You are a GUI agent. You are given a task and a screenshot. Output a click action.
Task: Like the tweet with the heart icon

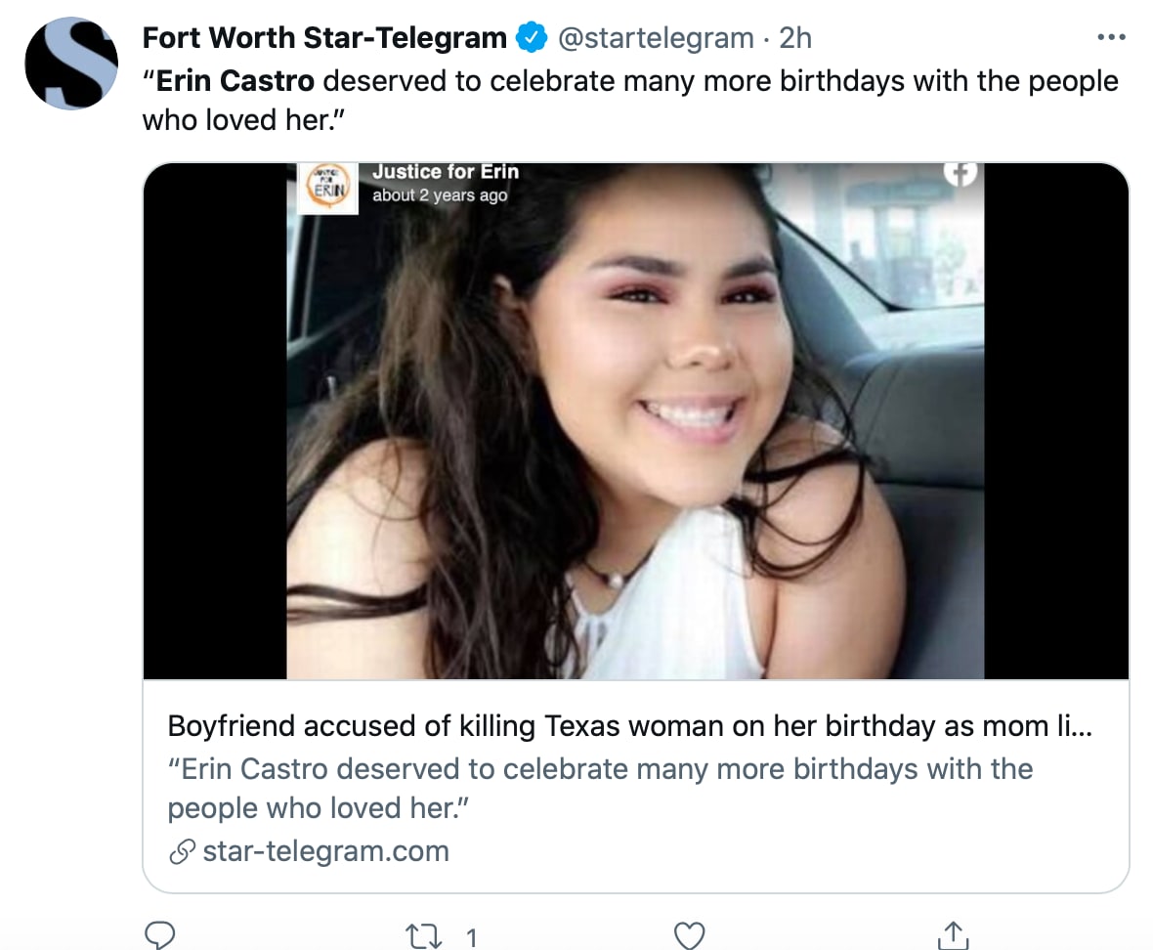click(690, 935)
